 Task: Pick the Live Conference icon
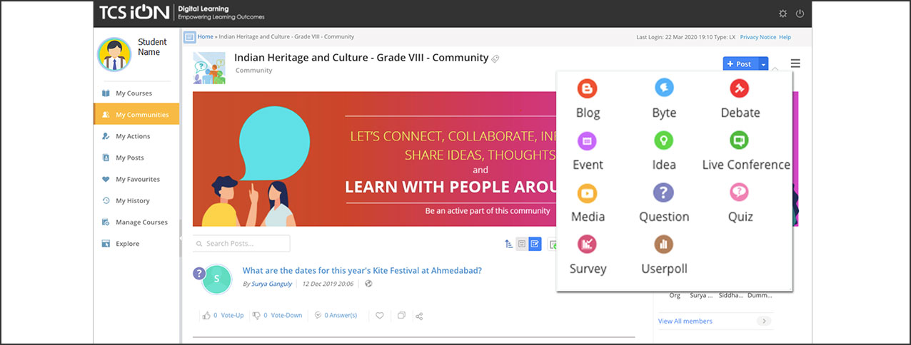click(739, 140)
